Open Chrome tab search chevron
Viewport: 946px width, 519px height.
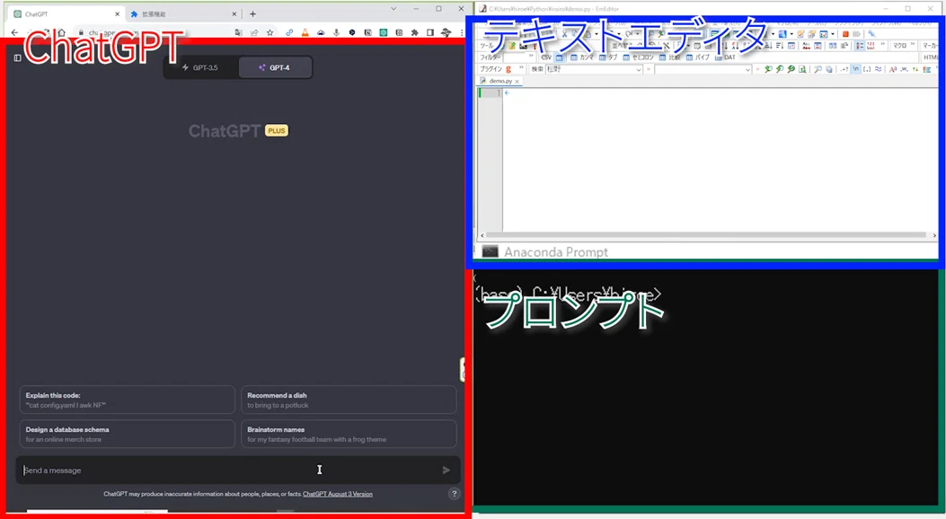point(393,9)
